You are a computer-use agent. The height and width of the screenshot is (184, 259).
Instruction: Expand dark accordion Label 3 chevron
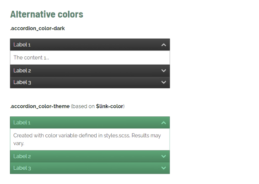pyautogui.click(x=164, y=82)
